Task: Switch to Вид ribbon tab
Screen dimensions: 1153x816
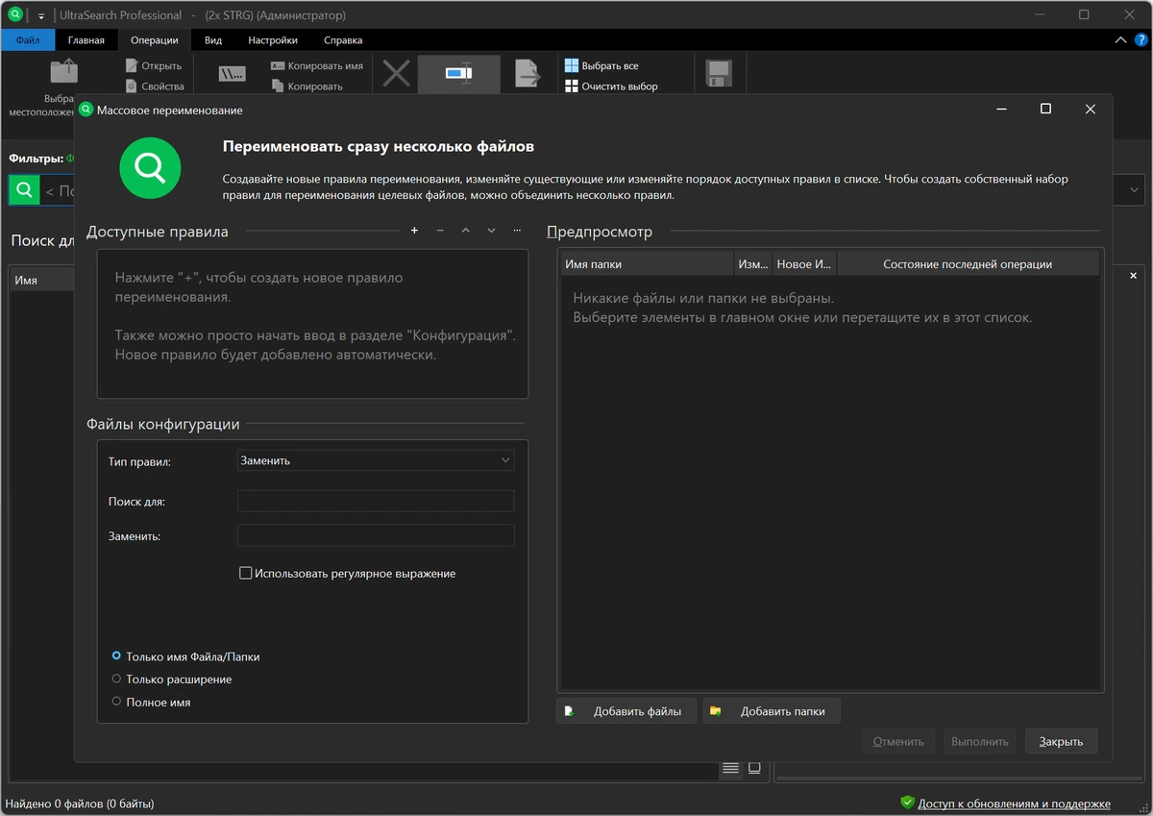Action: 213,40
